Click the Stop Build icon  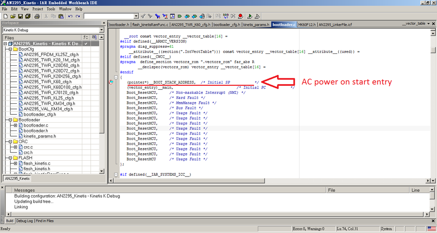tap(233, 17)
